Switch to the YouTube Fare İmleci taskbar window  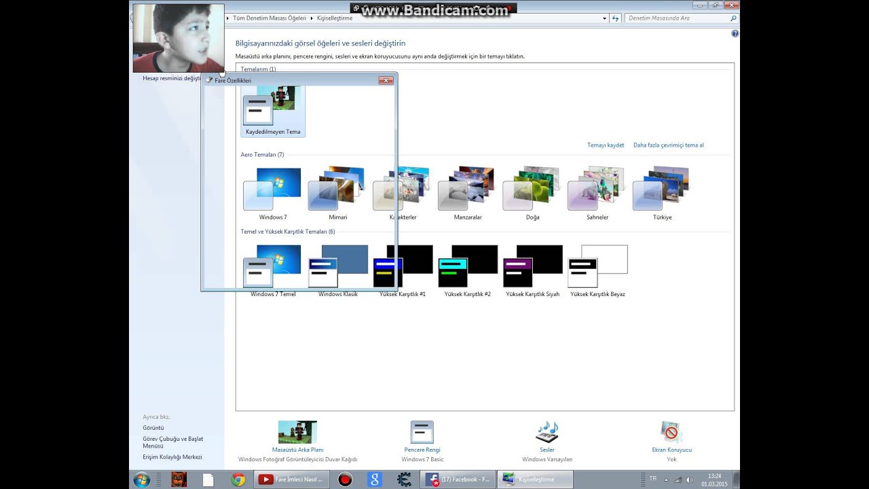[x=293, y=479]
